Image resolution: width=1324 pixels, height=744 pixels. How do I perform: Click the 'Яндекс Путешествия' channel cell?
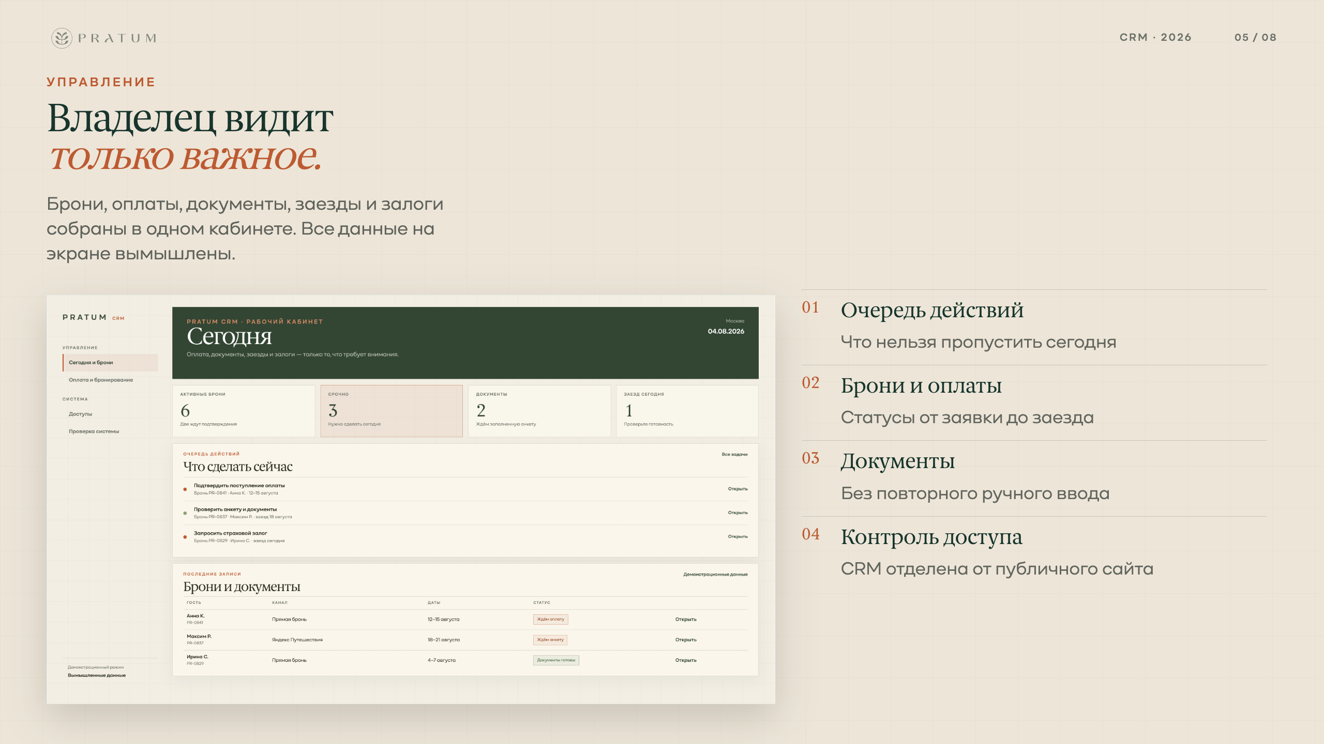pos(297,640)
